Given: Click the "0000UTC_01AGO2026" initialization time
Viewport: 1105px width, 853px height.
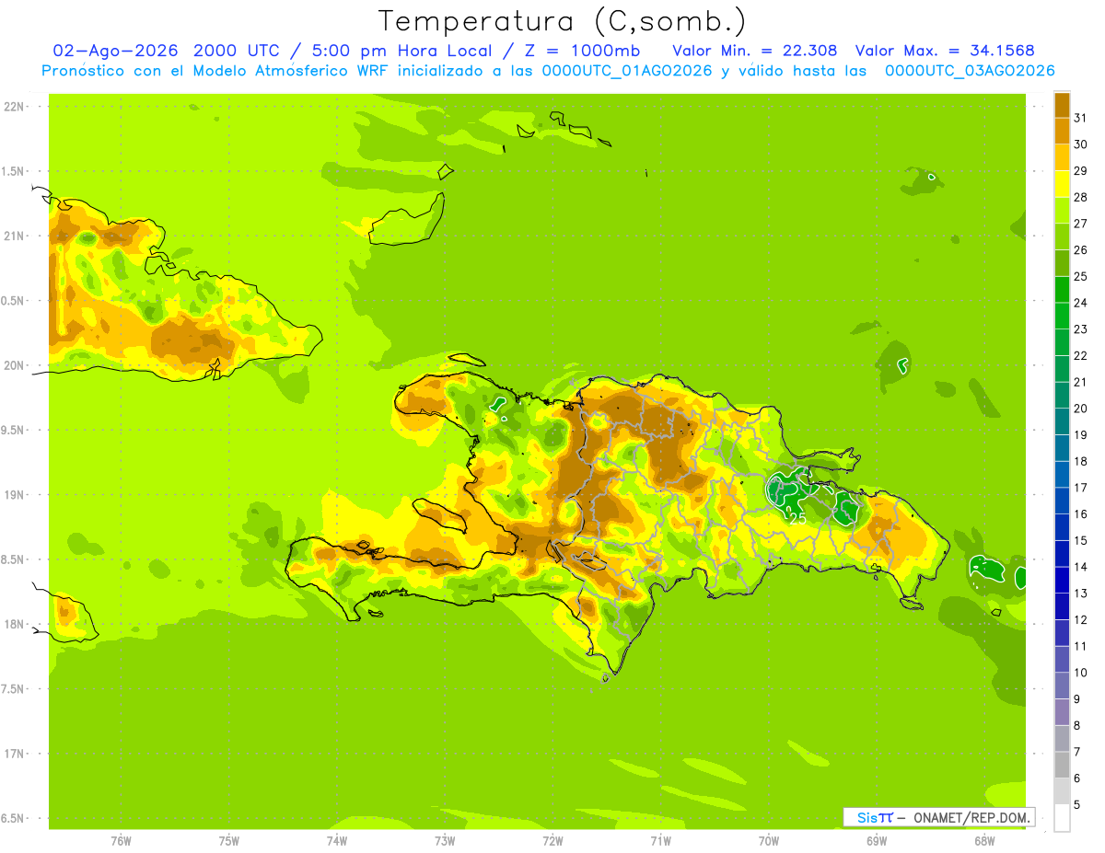Looking at the screenshot, I should pos(627,71).
